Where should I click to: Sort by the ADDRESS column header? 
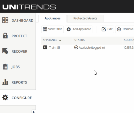coord(128,40)
